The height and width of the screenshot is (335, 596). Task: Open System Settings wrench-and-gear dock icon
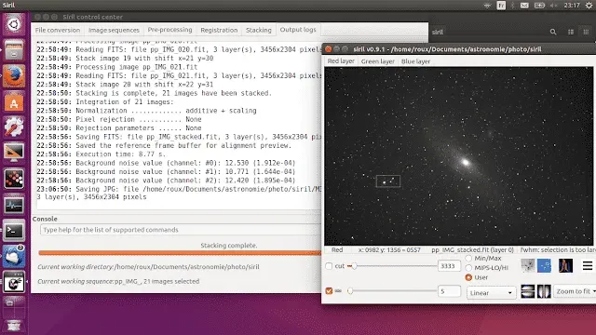[x=14, y=127]
